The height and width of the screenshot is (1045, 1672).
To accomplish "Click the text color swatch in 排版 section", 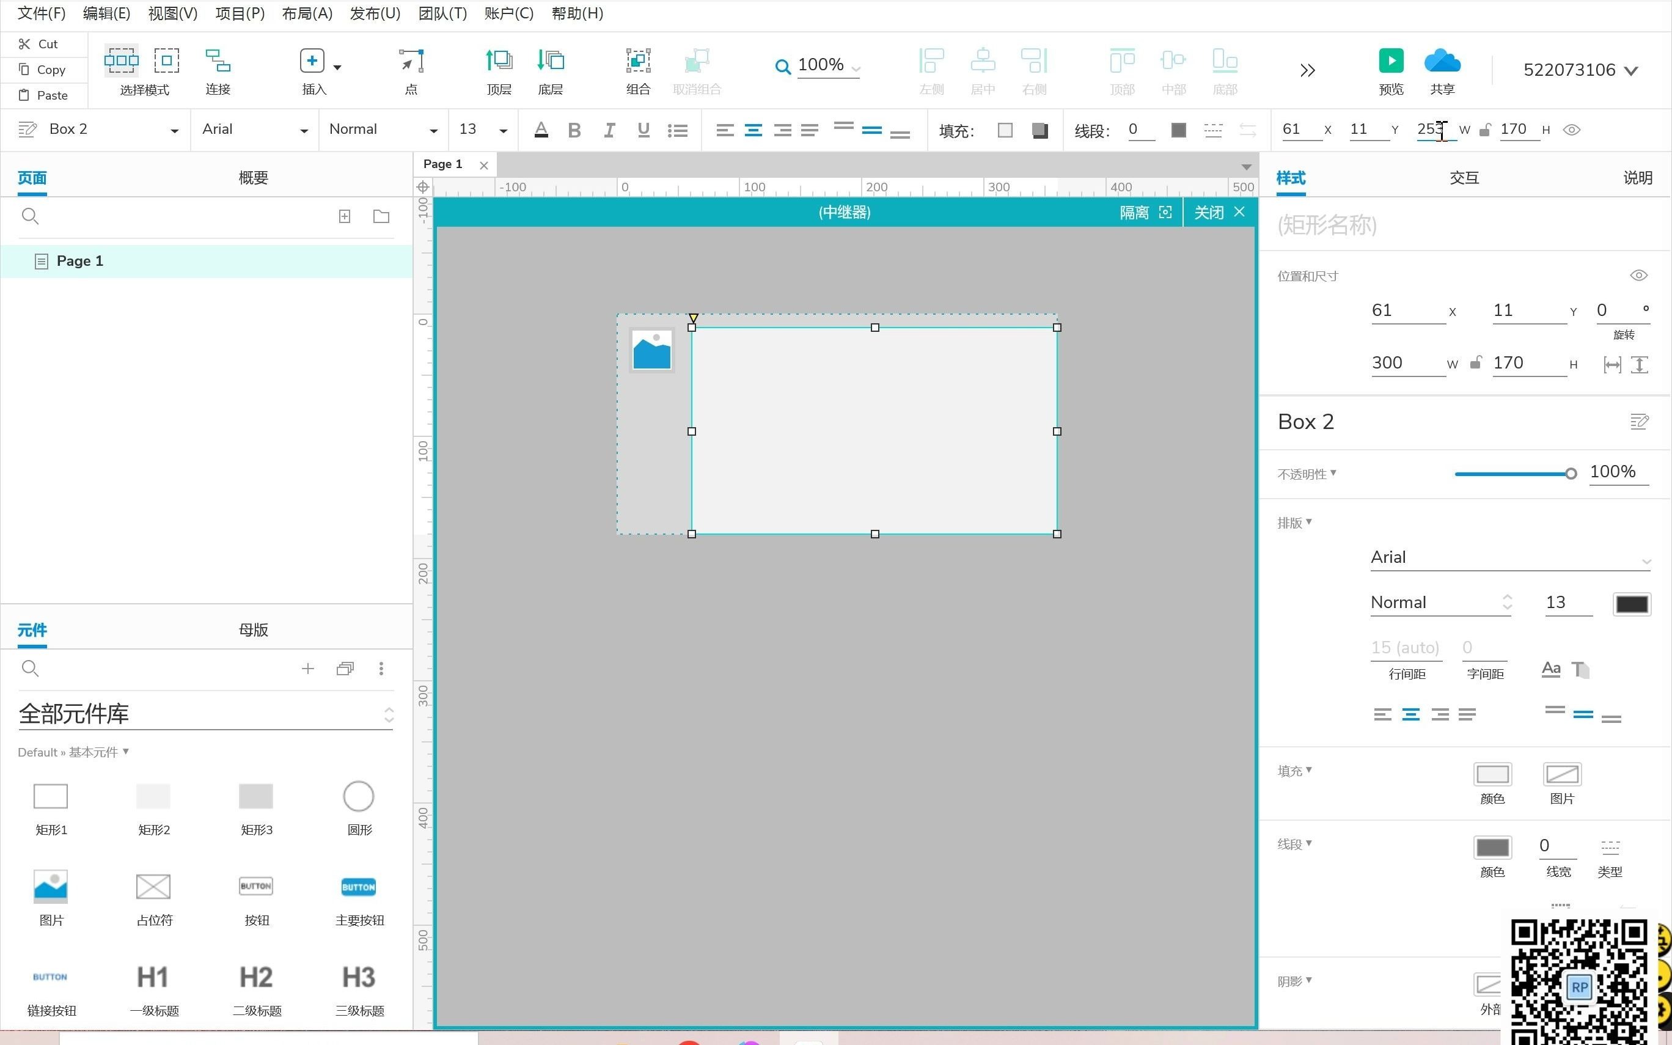I will pyautogui.click(x=1631, y=604).
